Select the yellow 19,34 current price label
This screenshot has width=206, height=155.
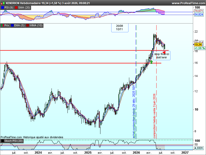click(198, 44)
